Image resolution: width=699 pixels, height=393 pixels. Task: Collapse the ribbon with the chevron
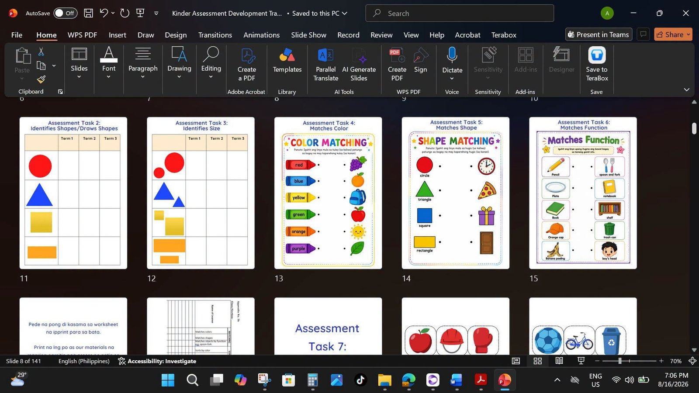pos(686,90)
